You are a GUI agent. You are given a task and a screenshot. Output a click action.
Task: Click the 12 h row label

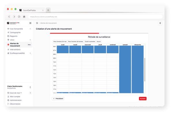[x=54, y=70]
